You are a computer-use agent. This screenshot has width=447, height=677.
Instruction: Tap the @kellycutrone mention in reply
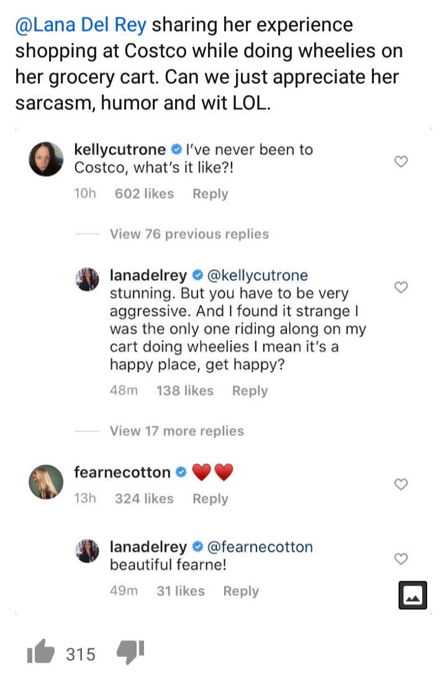257,275
